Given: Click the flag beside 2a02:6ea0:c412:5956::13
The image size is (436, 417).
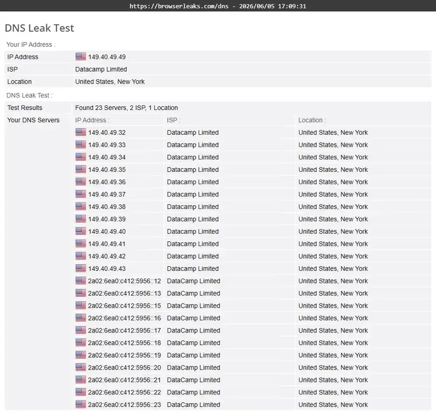Looking at the screenshot, I should pos(80,293).
